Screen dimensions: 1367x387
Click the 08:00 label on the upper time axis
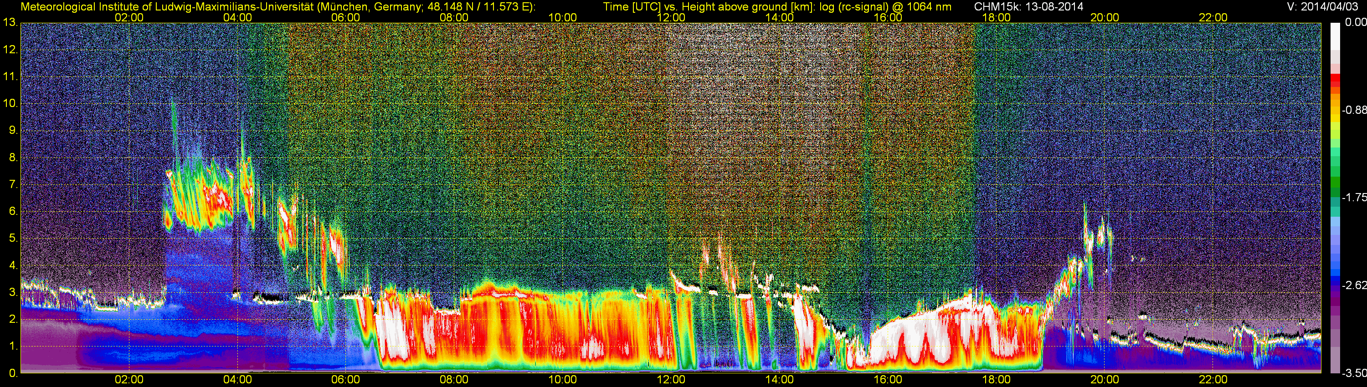click(454, 17)
